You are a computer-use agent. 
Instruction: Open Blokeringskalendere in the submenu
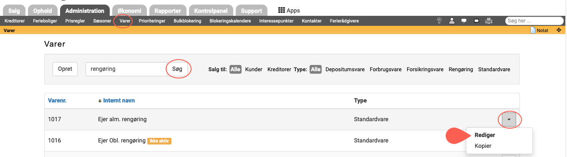(230, 21)
